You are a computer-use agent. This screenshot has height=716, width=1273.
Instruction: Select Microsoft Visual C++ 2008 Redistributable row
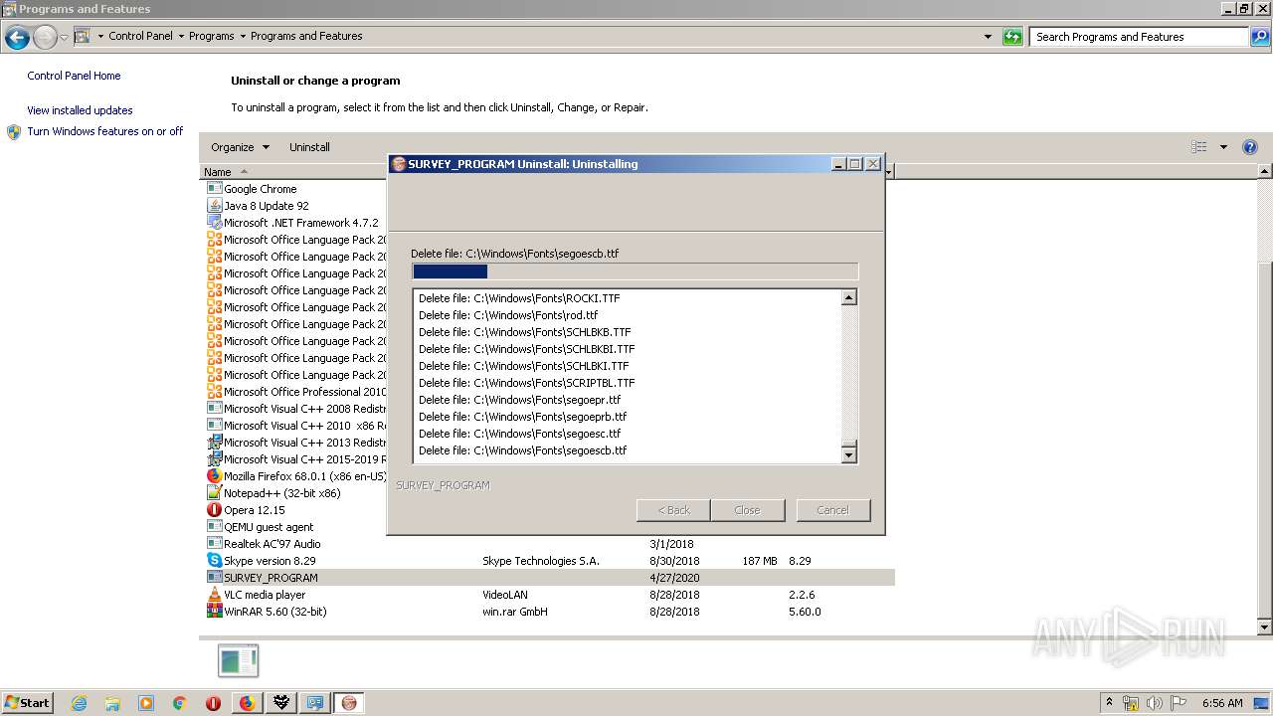(297, 409)
